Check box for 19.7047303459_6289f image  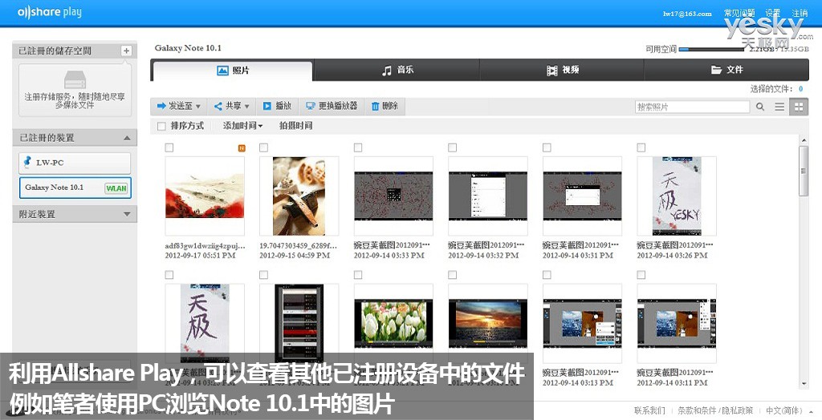pyautogui.click(x=263, y=148)
